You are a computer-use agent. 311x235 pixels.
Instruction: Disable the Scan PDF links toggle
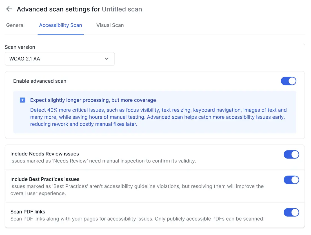(291, 212)
